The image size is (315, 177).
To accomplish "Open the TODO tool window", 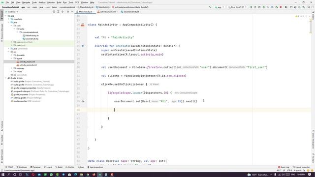I will click(9, 167).
